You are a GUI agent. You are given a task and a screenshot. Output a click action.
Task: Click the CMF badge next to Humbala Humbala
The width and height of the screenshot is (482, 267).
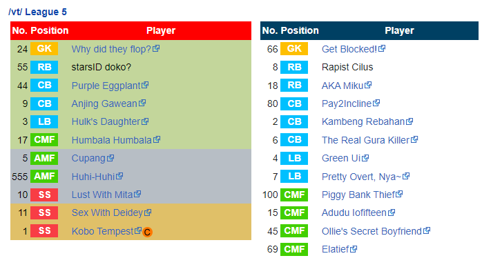tap(44, 140)
